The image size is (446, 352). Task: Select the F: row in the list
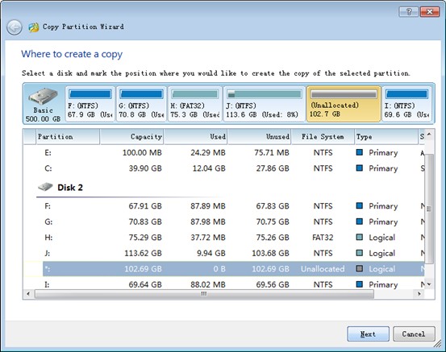[225, 205]
